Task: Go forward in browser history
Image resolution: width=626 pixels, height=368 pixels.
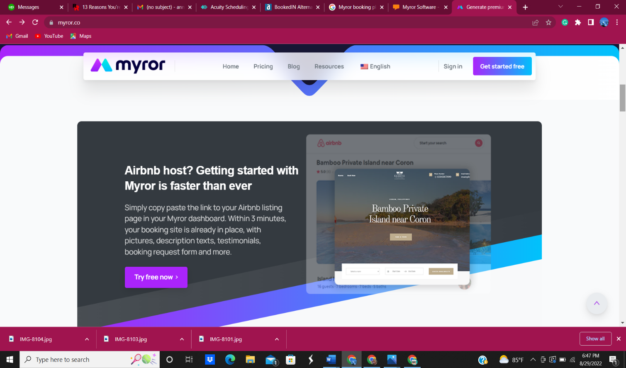Action: (22, 22)
